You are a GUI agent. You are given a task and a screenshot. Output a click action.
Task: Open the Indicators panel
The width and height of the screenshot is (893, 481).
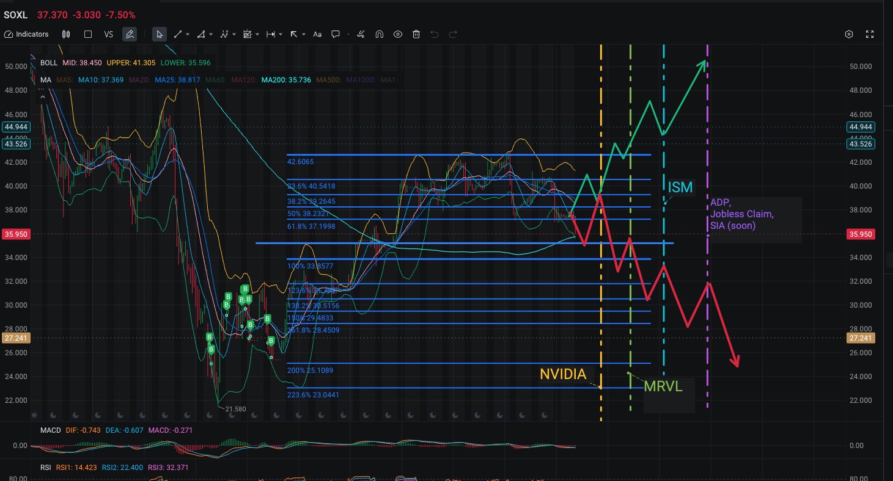pyautogui.click(x=26, y=34)
